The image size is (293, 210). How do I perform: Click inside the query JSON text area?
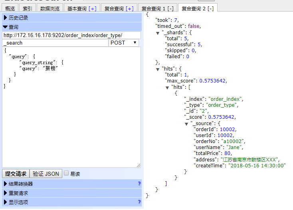(72, 120)
